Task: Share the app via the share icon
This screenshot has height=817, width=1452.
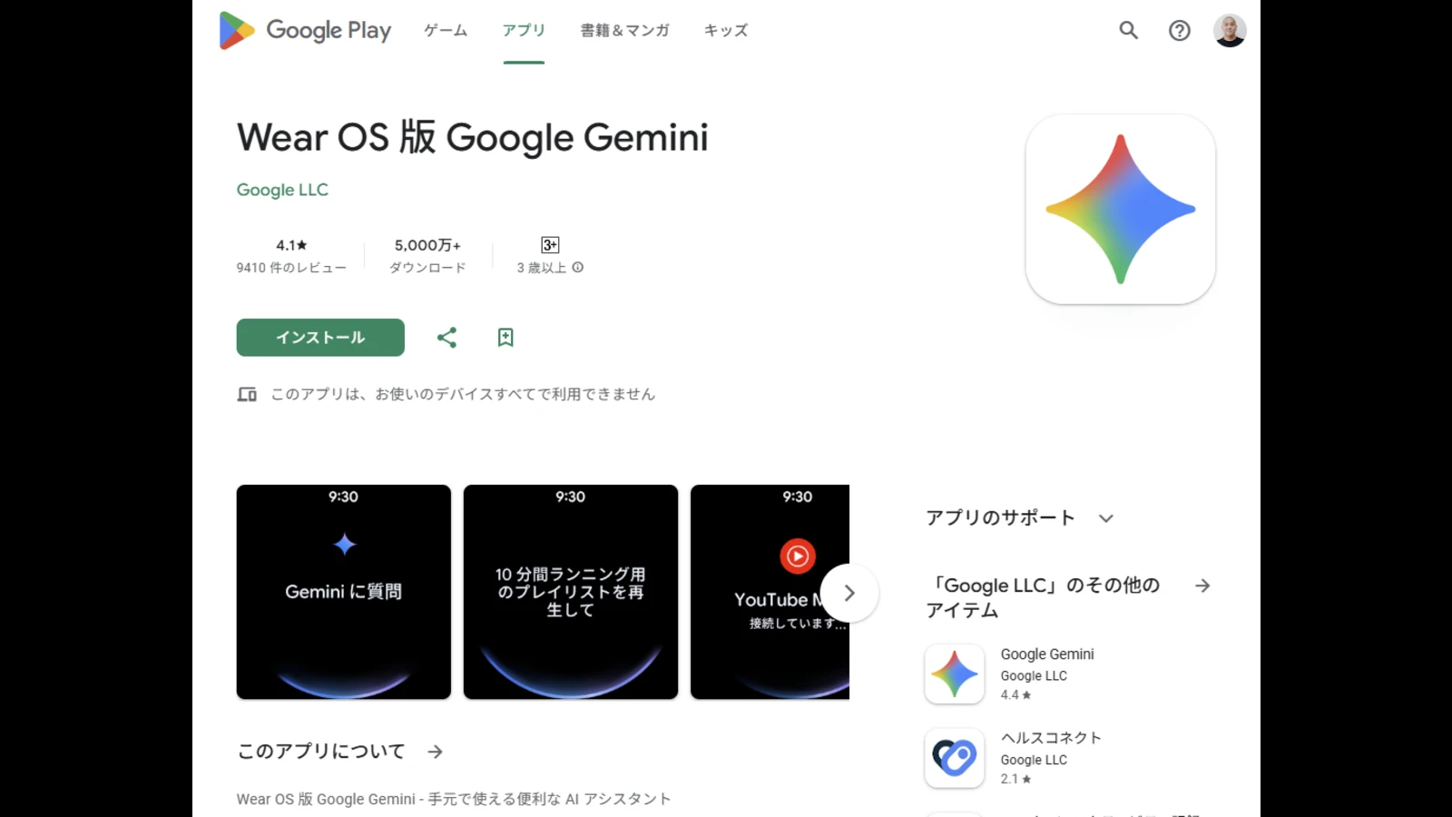Action: [x=446, y=338]
